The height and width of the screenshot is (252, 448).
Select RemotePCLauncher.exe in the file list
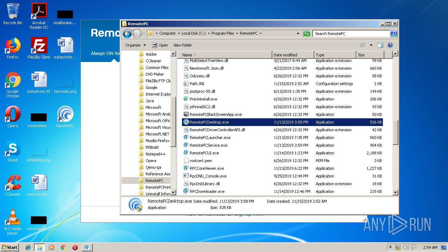(x=210, y=138)
